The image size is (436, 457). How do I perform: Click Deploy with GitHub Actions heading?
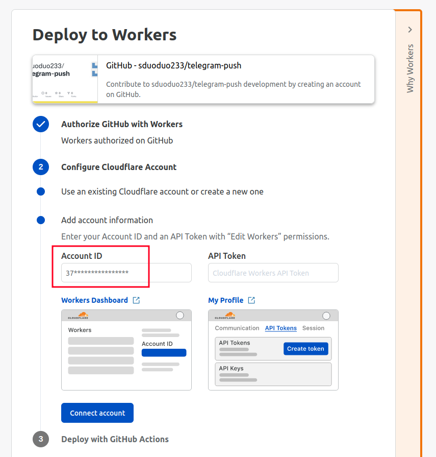tap(115, 439)
